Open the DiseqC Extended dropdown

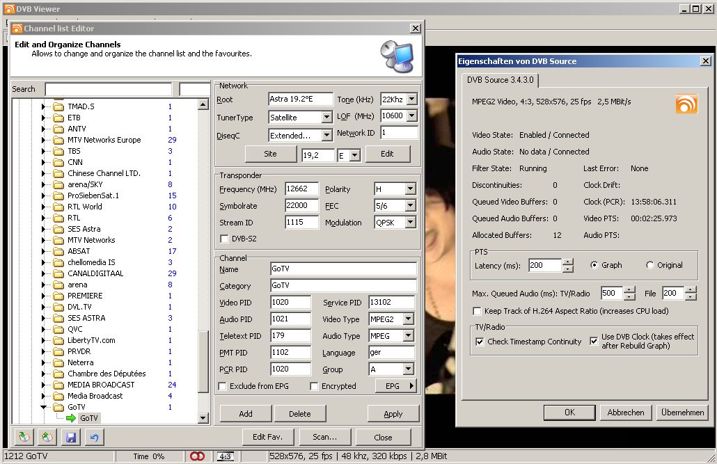click(x=326, y=136)
